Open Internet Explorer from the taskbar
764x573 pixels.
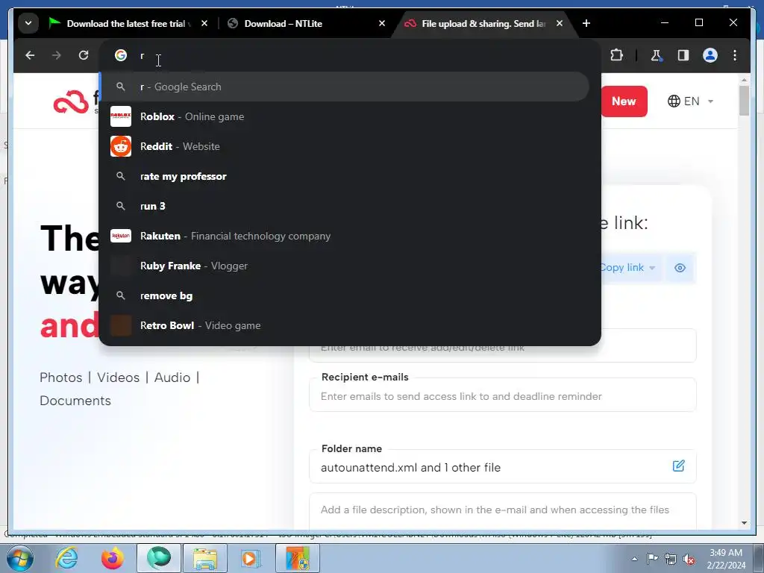(x=66, y=558)
